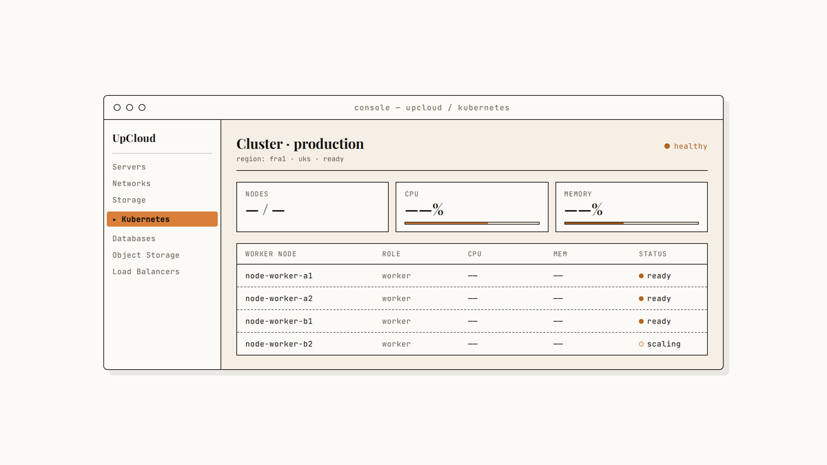Click the Memory percentage value
Screen dimensions: 827x465
(x=584, y=209)
